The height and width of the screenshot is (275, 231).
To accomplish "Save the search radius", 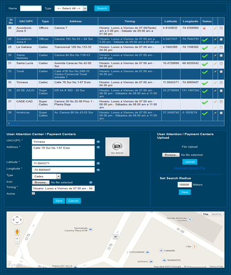I will click(x=185, y=192).
